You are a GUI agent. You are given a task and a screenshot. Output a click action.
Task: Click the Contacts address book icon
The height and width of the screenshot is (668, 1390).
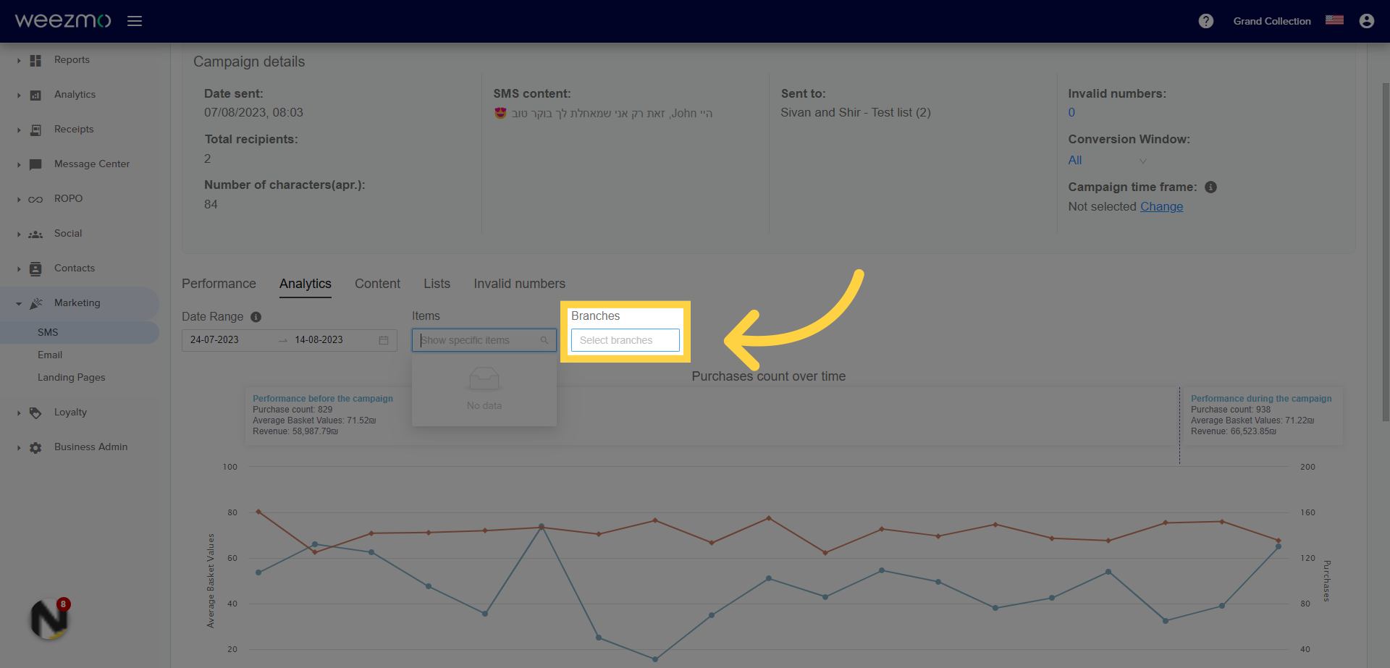(x=35, y=269)
